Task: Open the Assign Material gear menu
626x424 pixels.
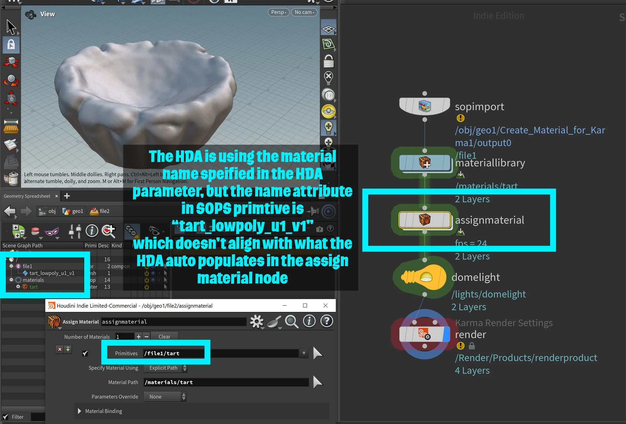Action: 256,321
